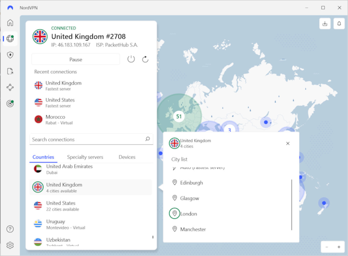Open the file sharing sidebar icon
The width and height of the screenshot is (348, 256).
10,71
